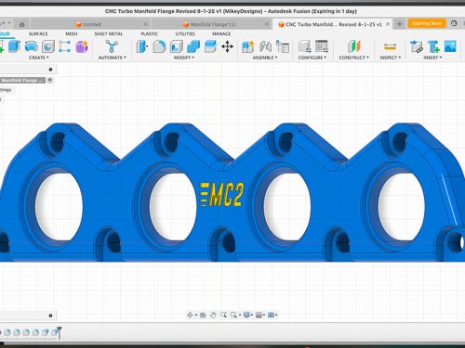This screenshot has width=465, height=348.
Task: Switch to the UTILITIES ribbon tab
Action: coord(185,33)
